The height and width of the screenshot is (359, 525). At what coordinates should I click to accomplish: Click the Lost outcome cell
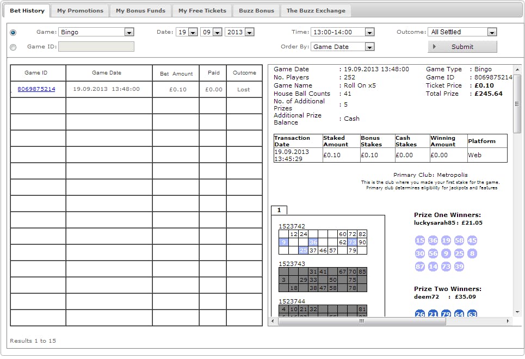click(243, 89)
